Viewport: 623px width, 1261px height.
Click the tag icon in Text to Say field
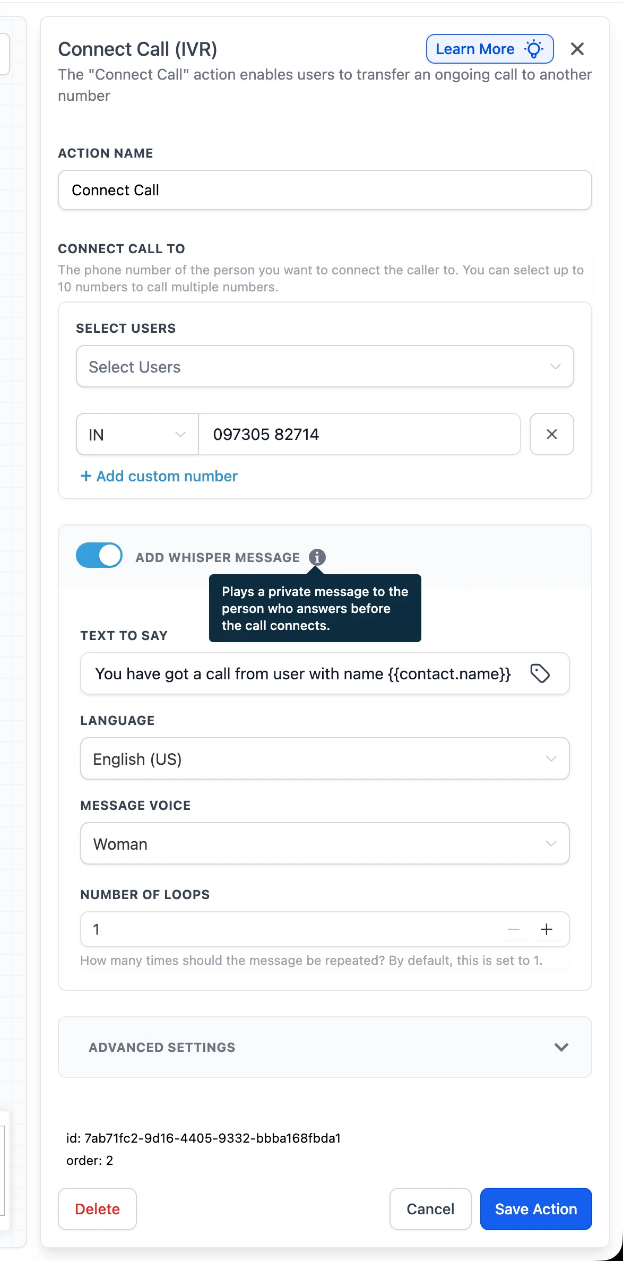[x=542, y=673]
